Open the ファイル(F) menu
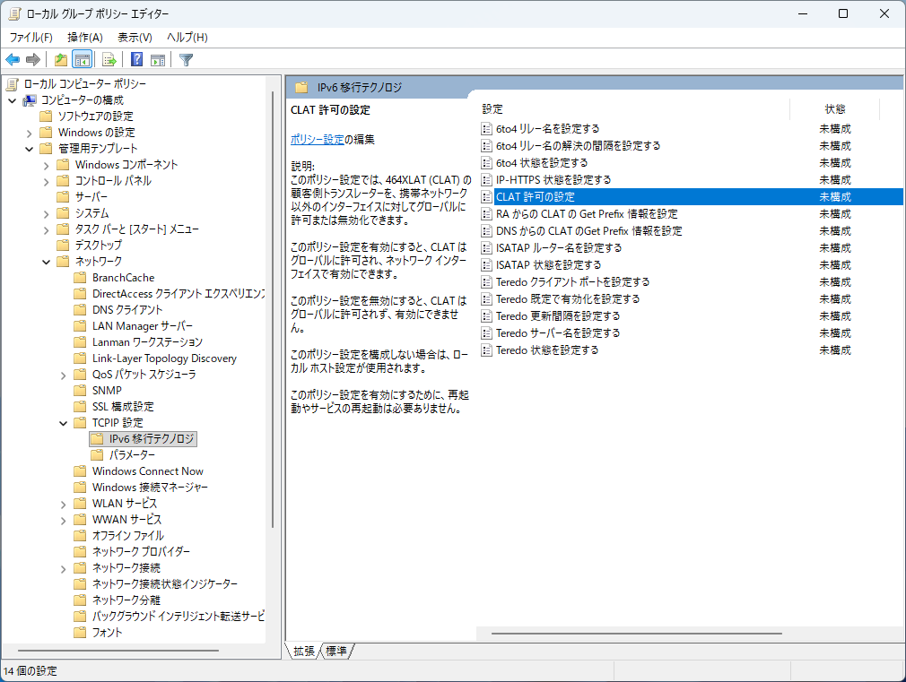This screenshot has width=906, height=682. pyautogui.click(x=31, y=38)
